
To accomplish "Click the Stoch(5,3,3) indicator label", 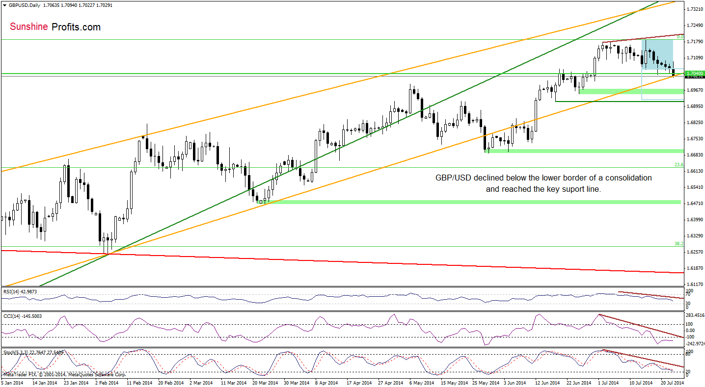I will pos(33,352).
